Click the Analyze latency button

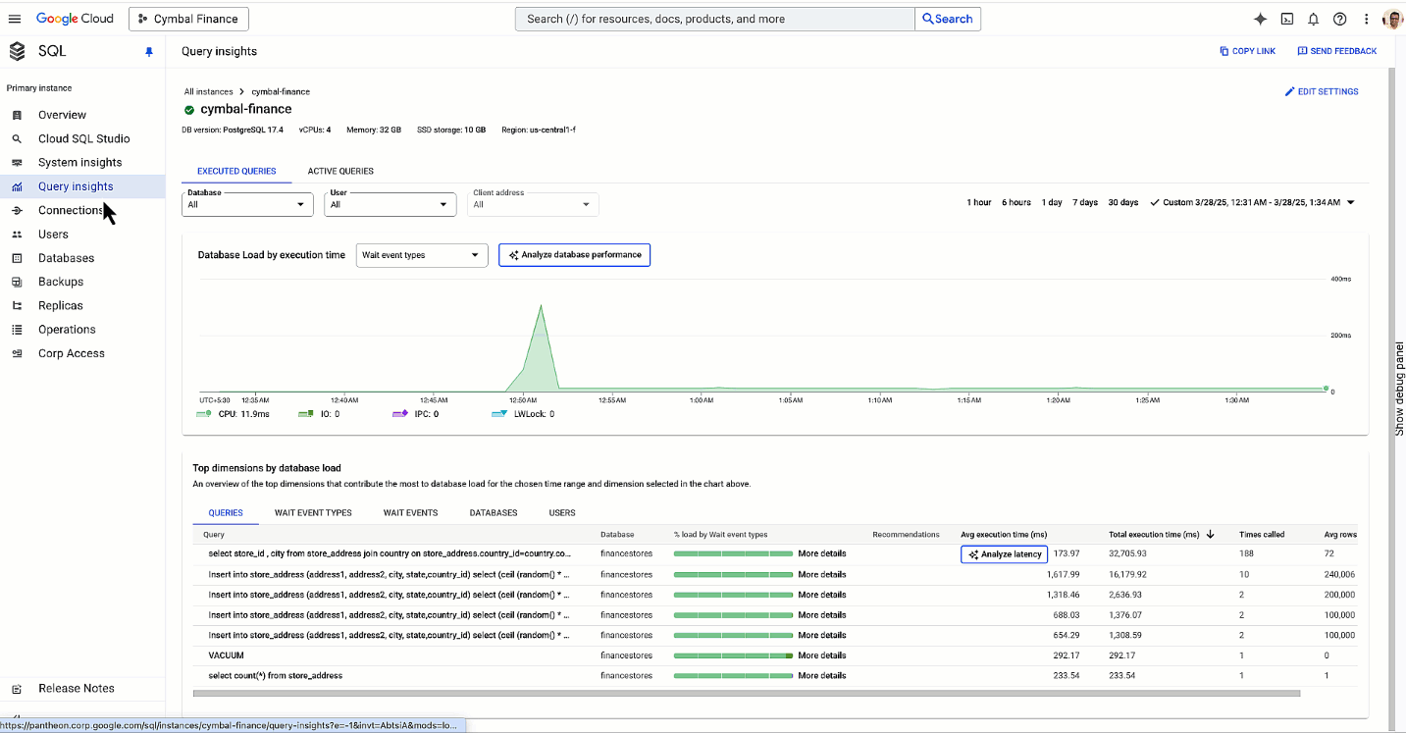pyautogui.click(x=1004, y=554)
